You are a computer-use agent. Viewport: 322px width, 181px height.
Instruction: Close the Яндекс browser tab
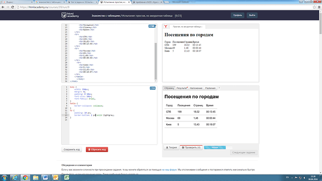32,2
